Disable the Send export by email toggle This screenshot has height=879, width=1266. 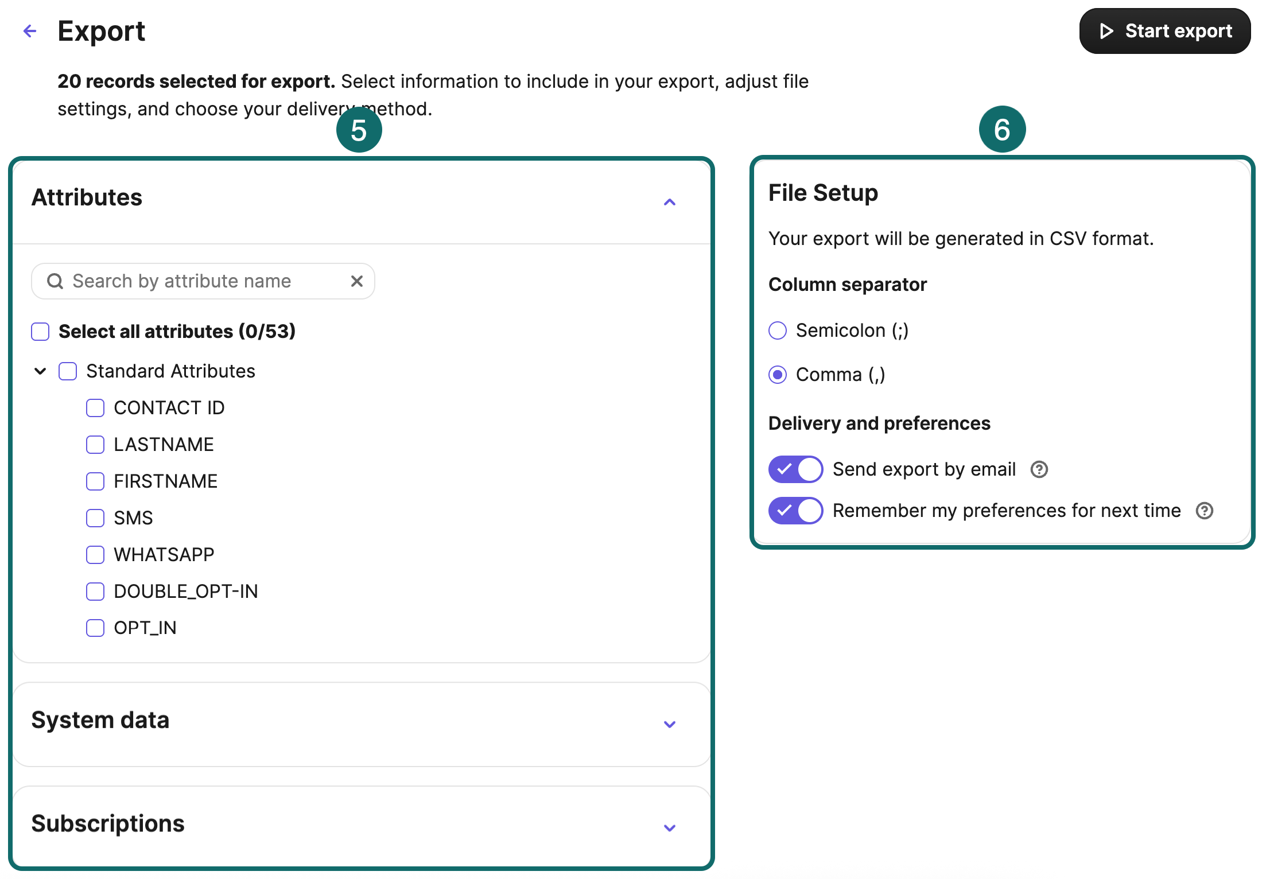click(x=795, y=469)
